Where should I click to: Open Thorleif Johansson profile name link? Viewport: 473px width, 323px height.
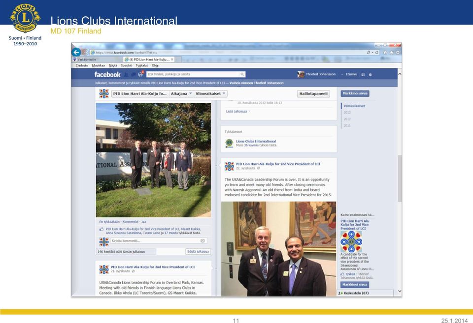click(321, 74)
